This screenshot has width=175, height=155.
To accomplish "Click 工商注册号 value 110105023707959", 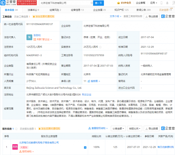I will click(x=94, y=55).
